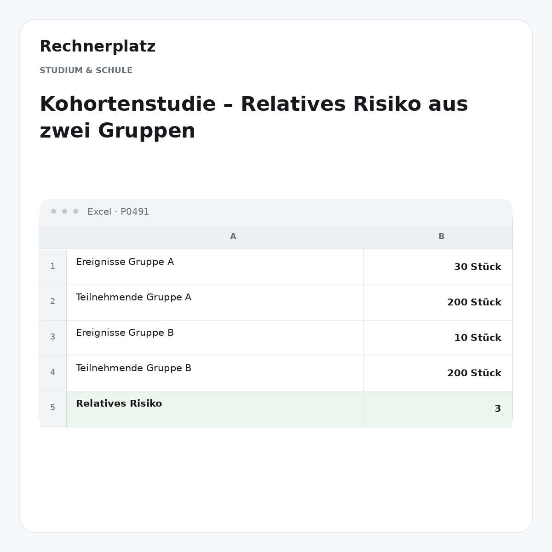
Task: Select the '30 Stück' value cell
Action: [x=438, y=267]
